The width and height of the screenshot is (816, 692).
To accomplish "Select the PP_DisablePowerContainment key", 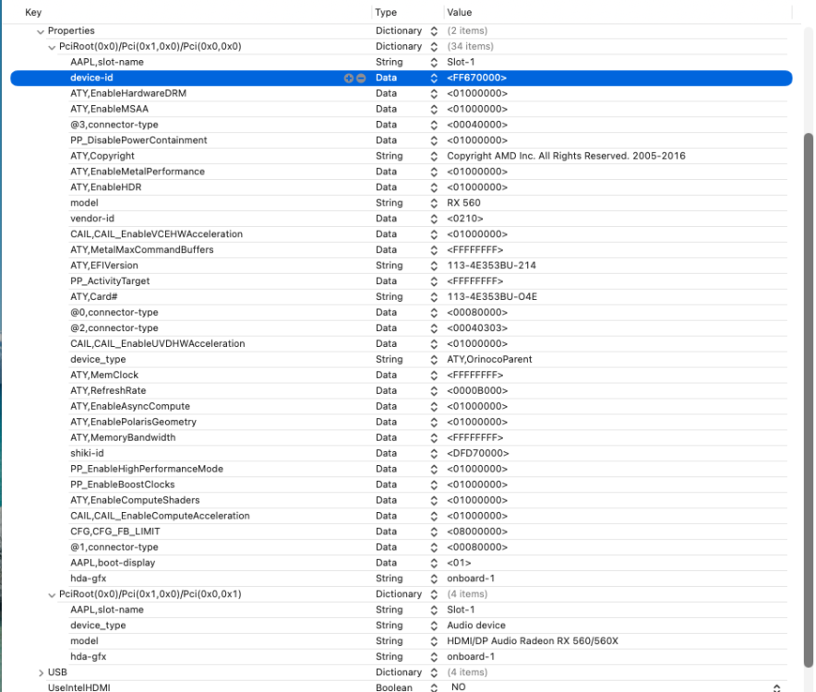I will (x=139, y=140).
